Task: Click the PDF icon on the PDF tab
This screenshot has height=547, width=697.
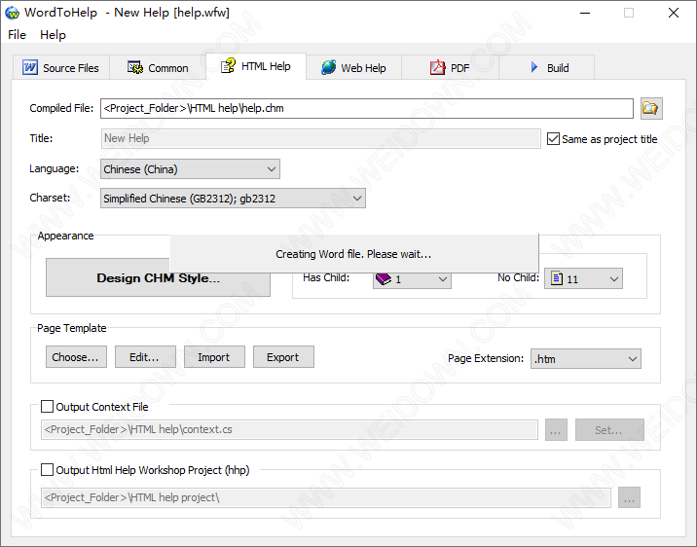Action: click(x=437, y=67)
